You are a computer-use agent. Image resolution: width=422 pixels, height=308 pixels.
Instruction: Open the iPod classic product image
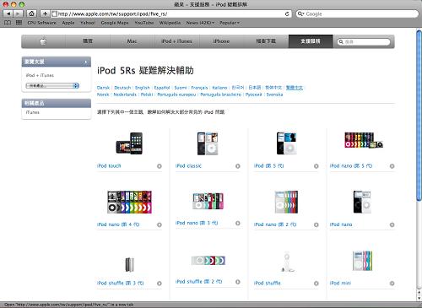(208, 143)
